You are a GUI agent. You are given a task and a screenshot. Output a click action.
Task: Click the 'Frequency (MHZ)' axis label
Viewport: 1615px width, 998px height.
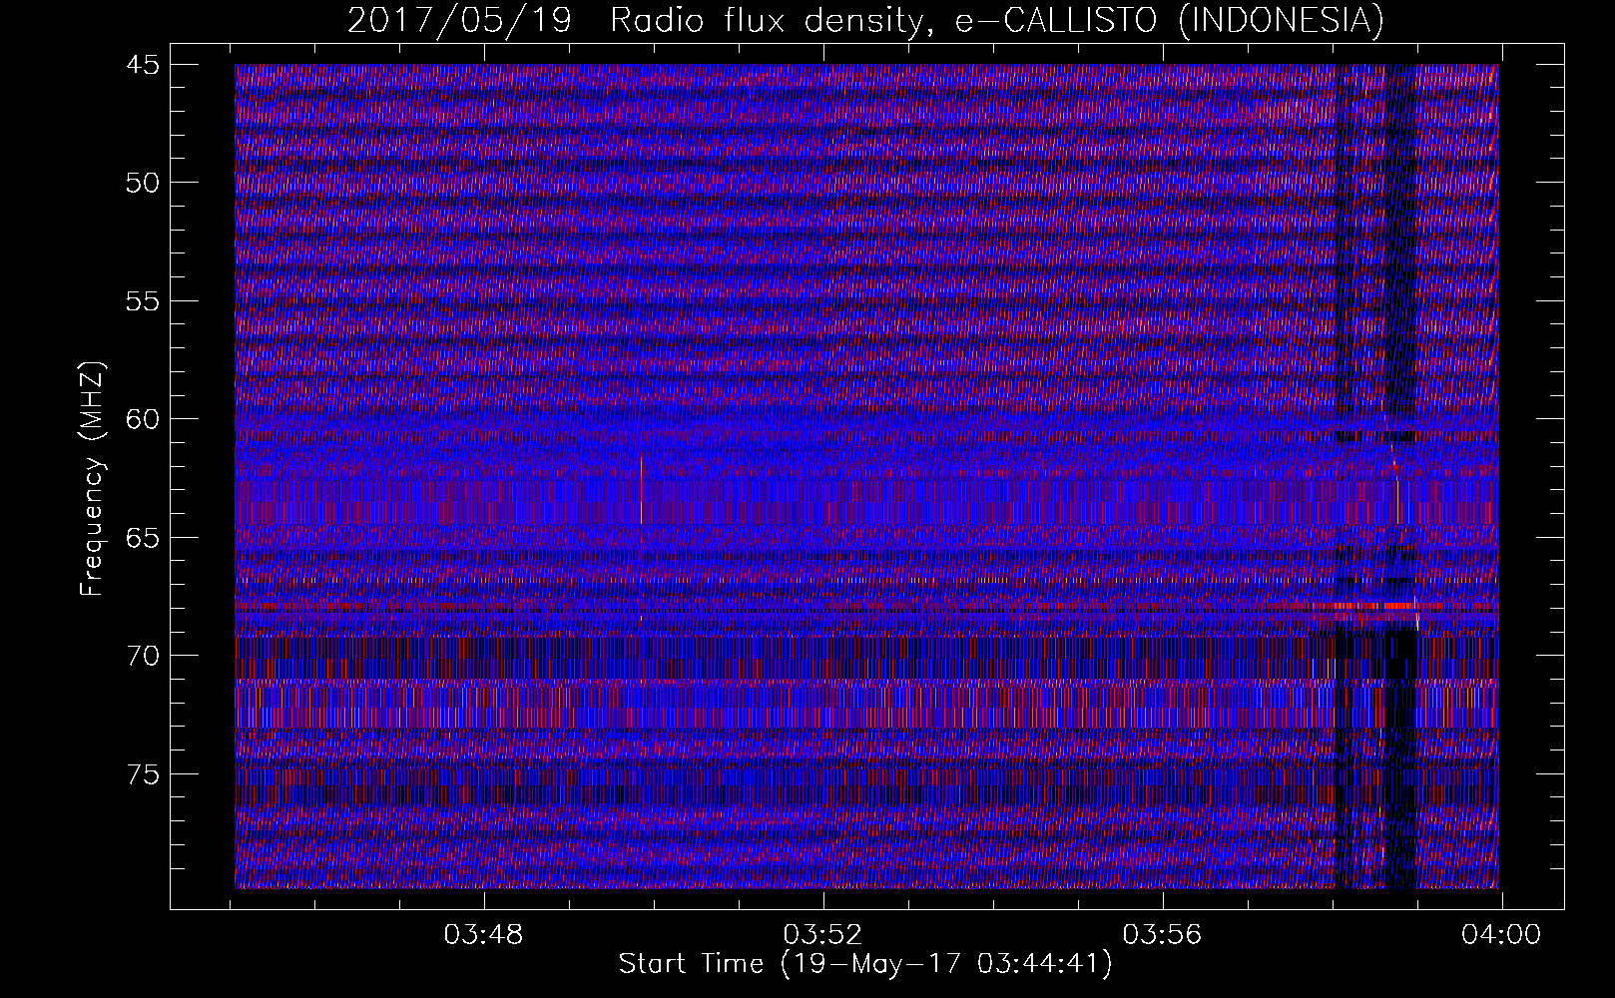(x=92, y=479)
